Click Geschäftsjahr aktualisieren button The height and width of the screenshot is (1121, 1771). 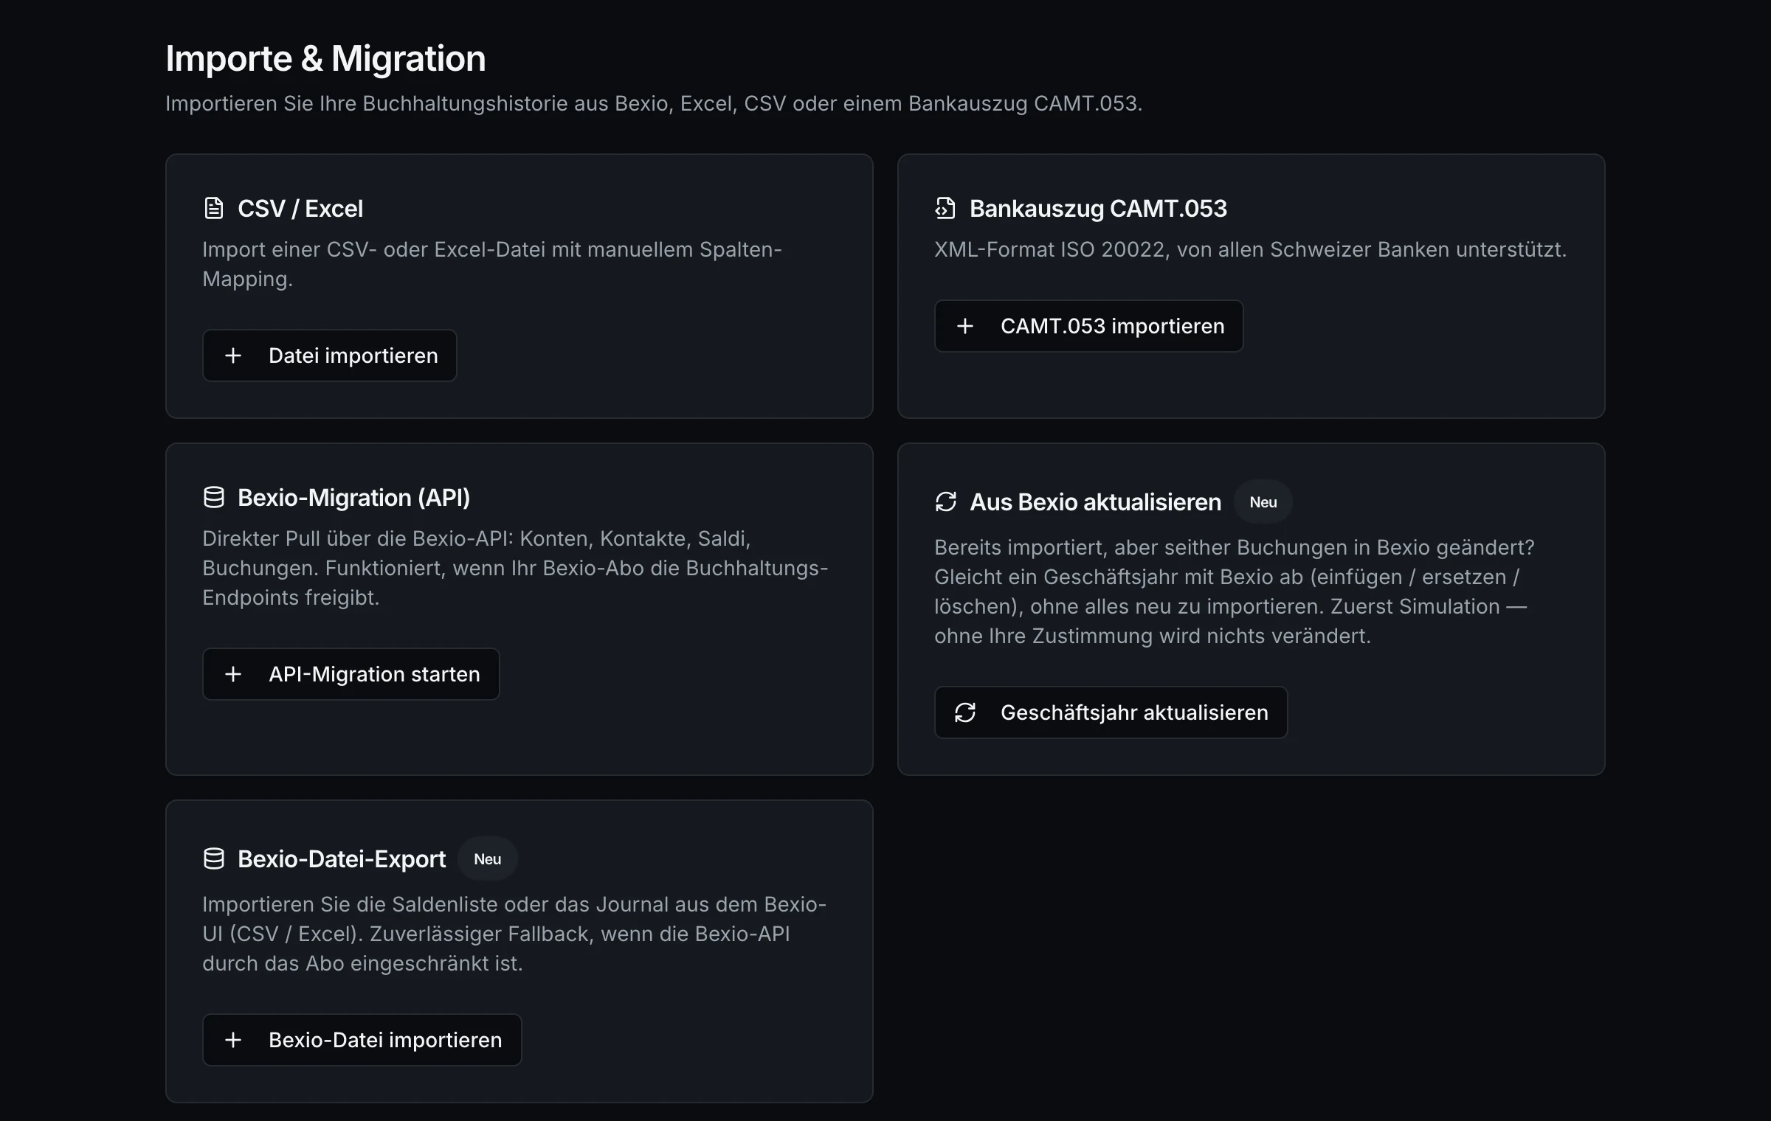[1111, 712]
